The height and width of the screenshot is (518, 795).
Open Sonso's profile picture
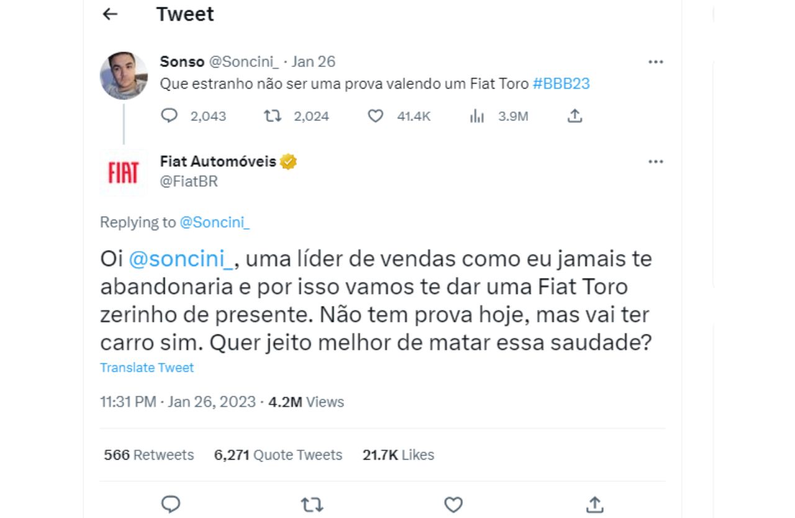point(124,76)
